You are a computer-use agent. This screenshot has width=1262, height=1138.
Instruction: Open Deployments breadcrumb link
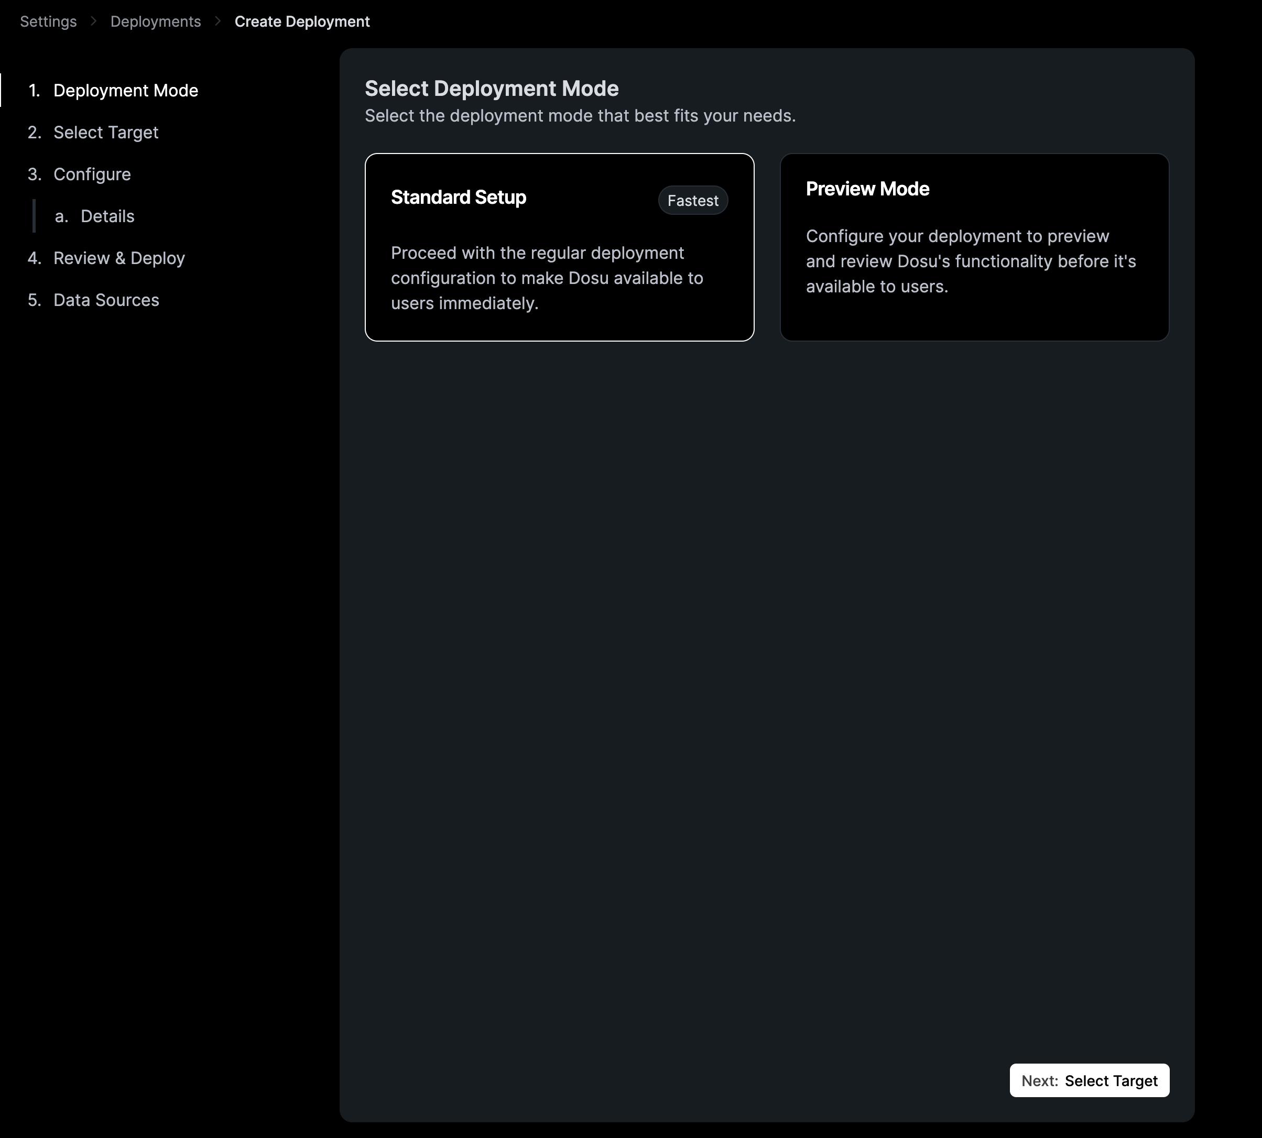pyautogui.click(x=155, y=21)
